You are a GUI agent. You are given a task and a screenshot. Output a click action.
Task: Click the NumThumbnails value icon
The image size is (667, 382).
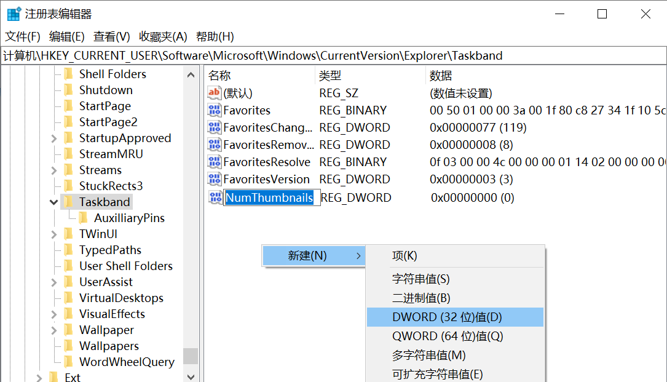point(216,197)
